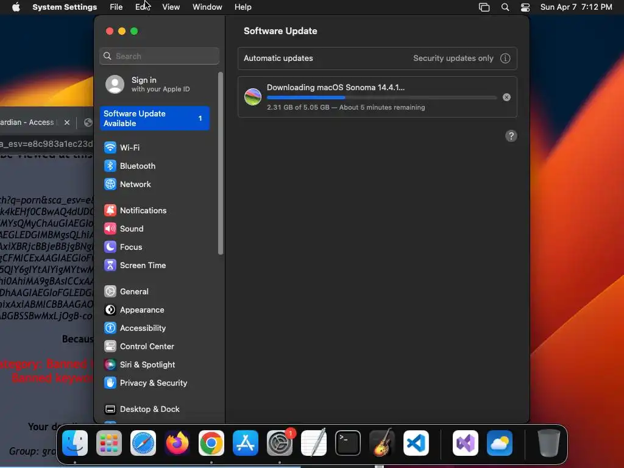This screenshot has height=468, width=624.
Task: Click the help question mark button
Action: (511, 136)
